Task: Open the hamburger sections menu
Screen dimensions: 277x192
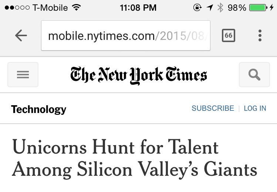Action: 23,75
